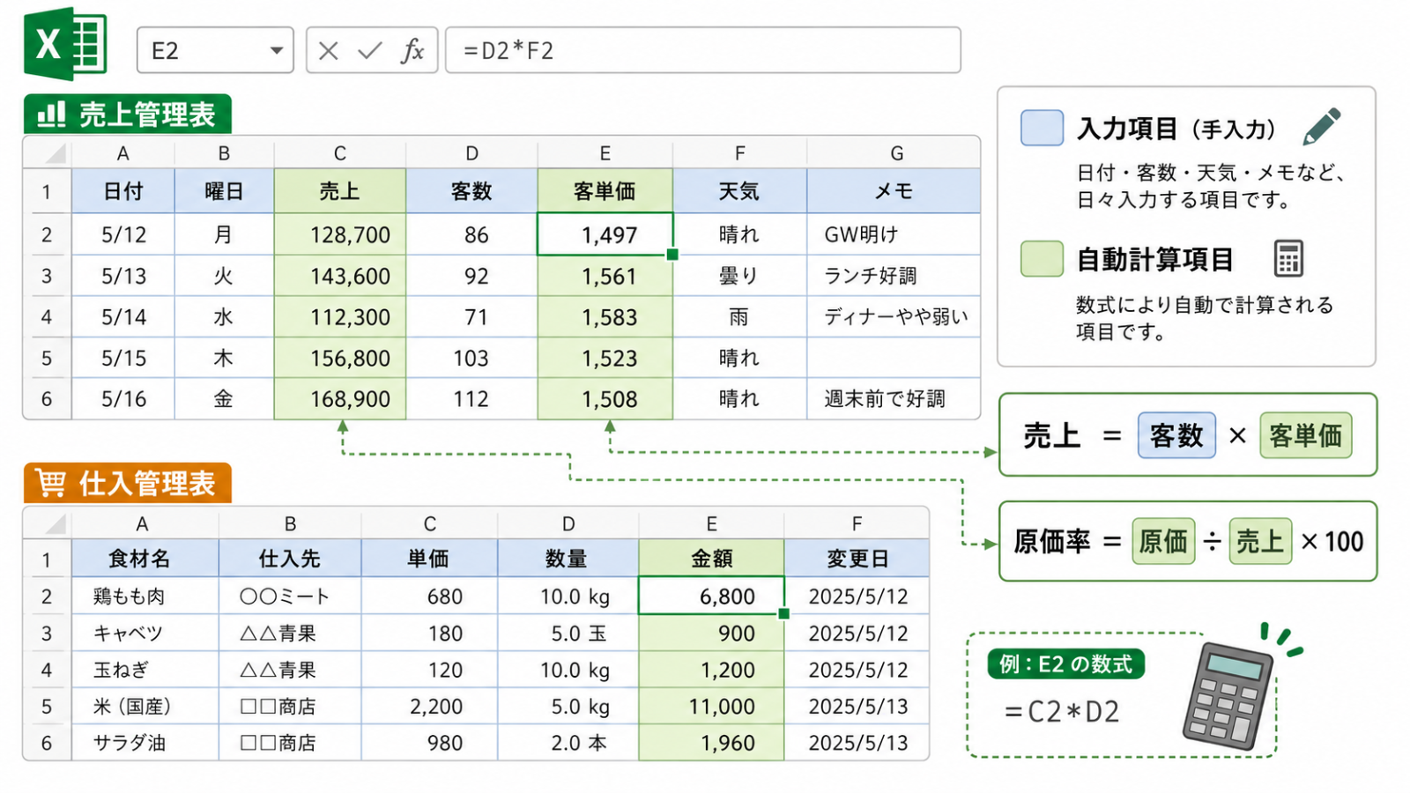The width and height of the screenshot is (1410, 793).
Task: Click the blue 客数 chip in formula box
Action: 1176,435
